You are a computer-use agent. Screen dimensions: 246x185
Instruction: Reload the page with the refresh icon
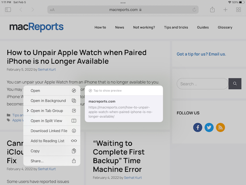pos(194,10)
